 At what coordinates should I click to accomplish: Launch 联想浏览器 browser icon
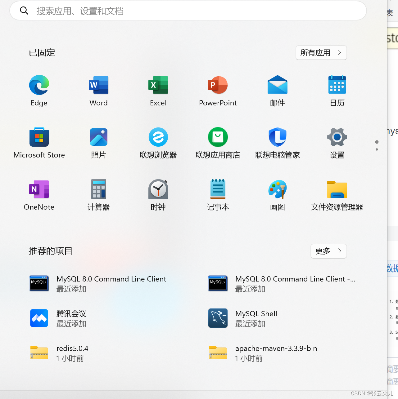158,137
